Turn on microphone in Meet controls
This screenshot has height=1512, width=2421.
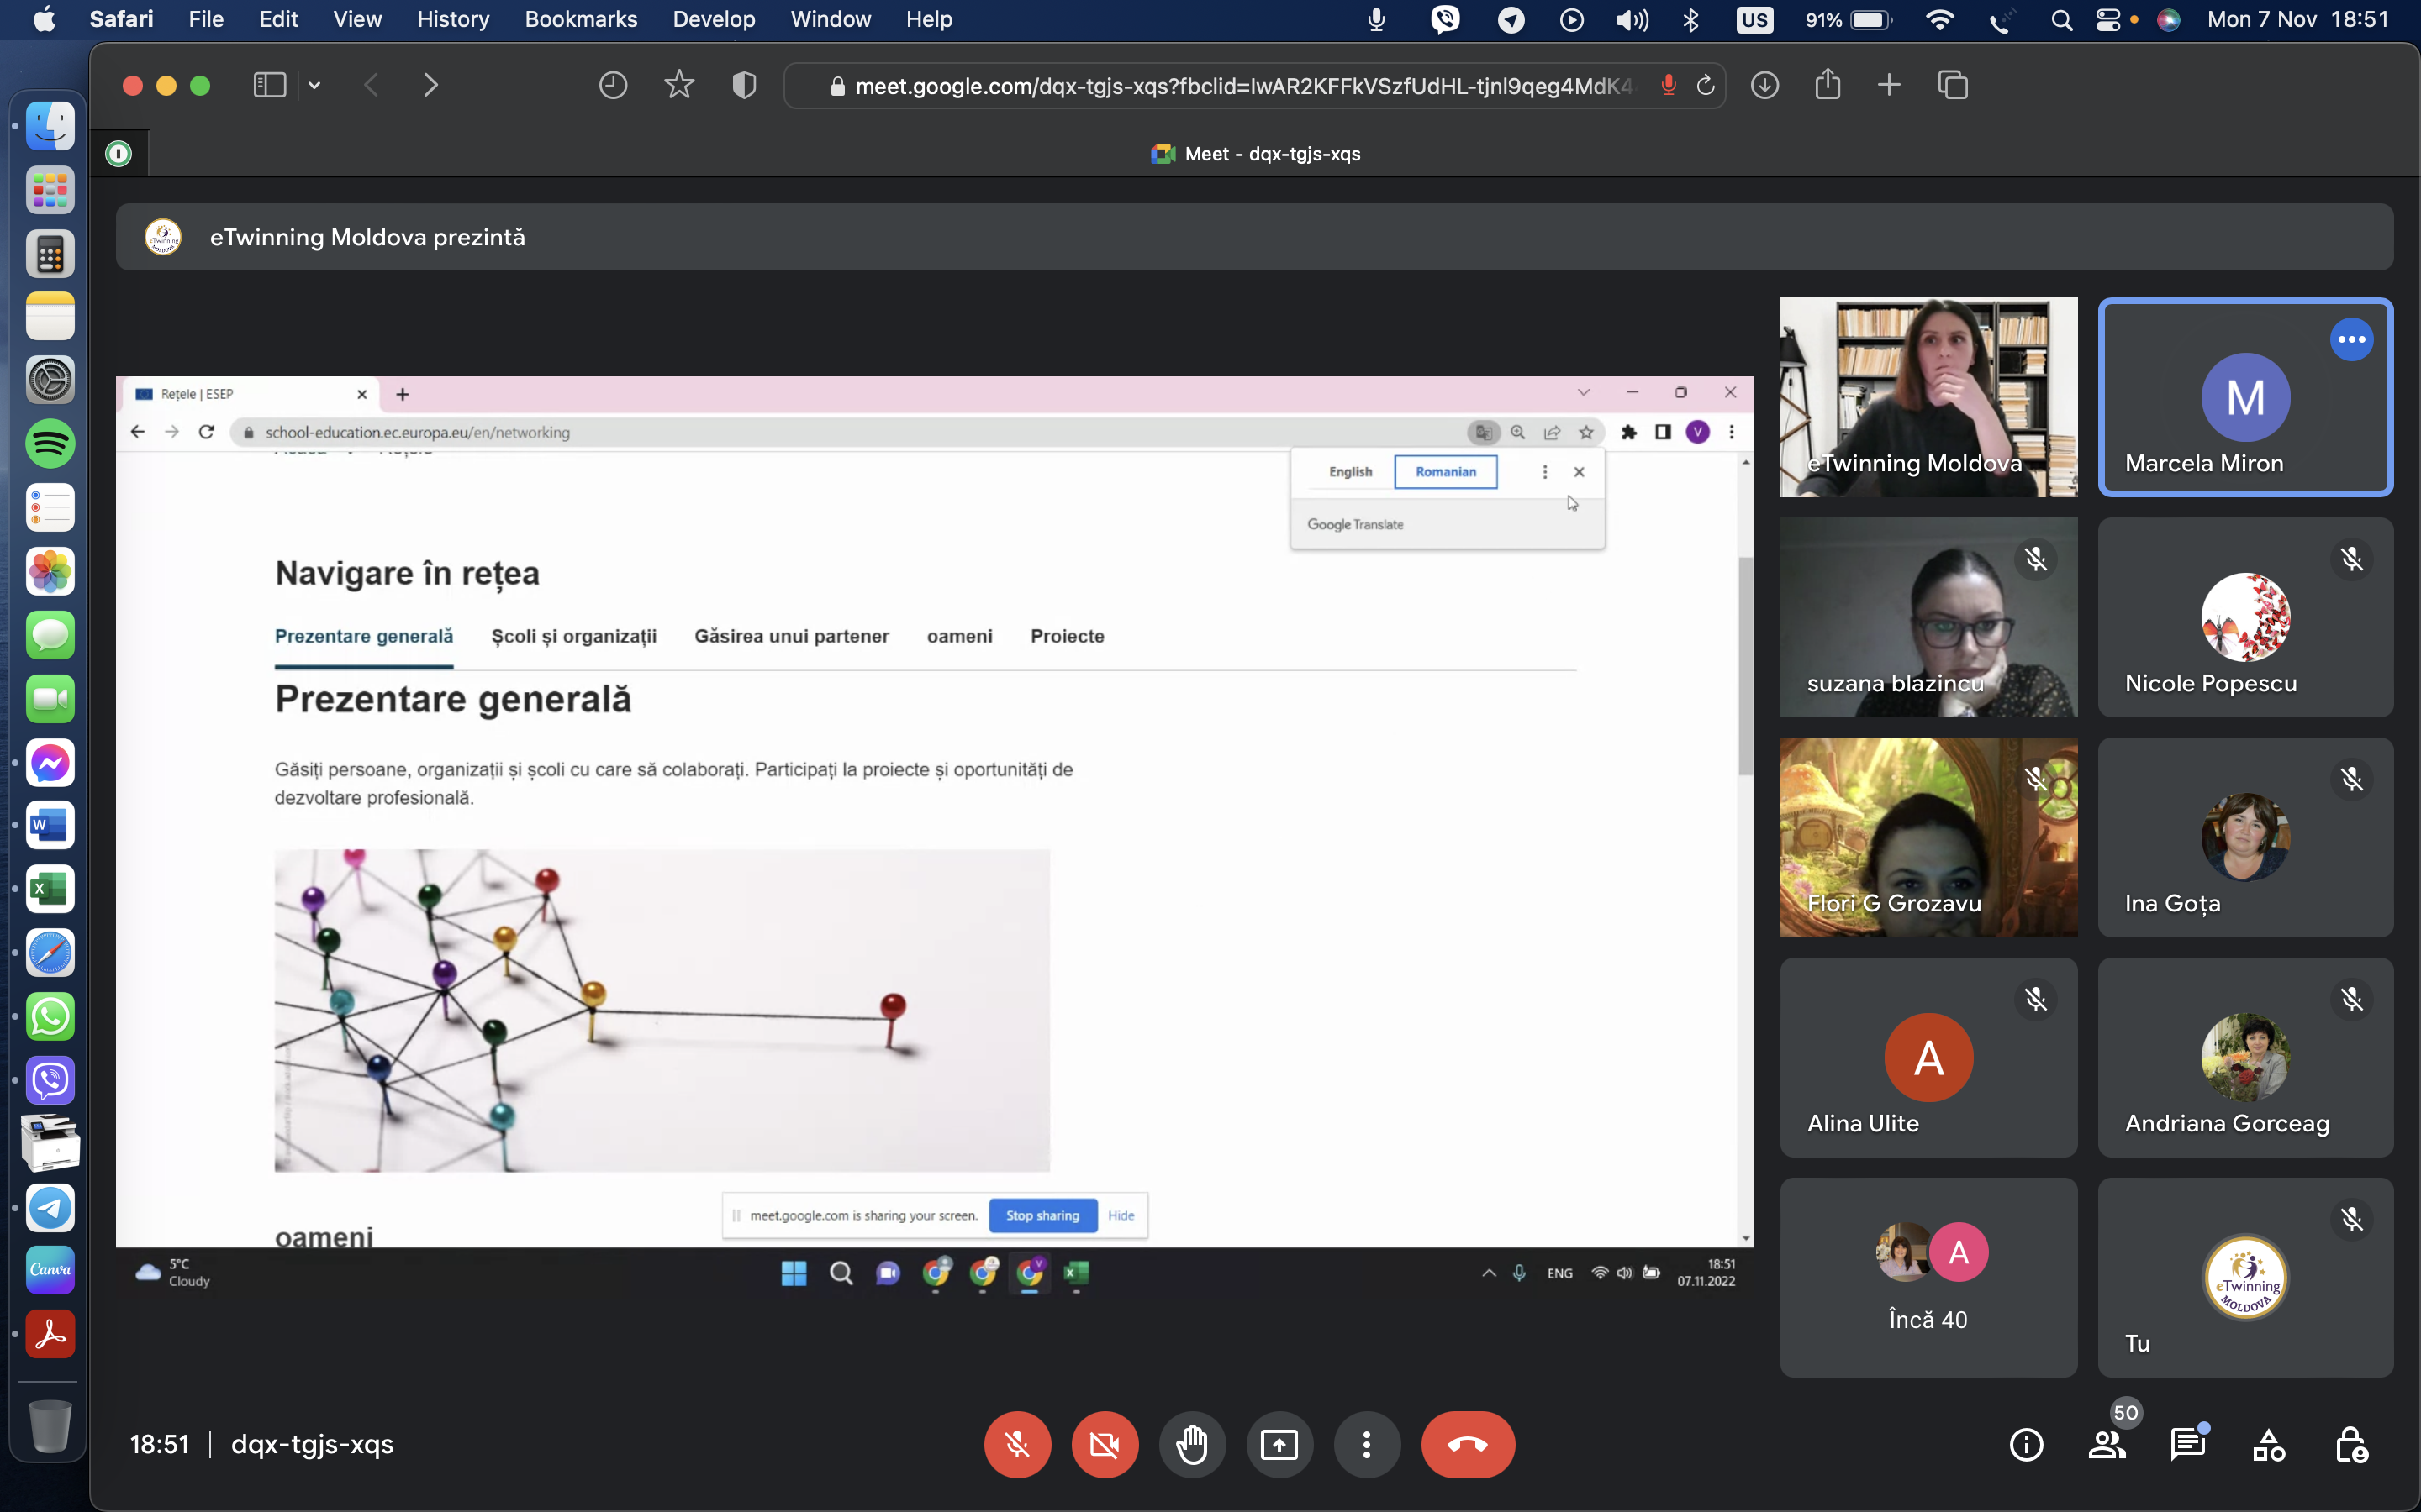click(1017, 1444)
